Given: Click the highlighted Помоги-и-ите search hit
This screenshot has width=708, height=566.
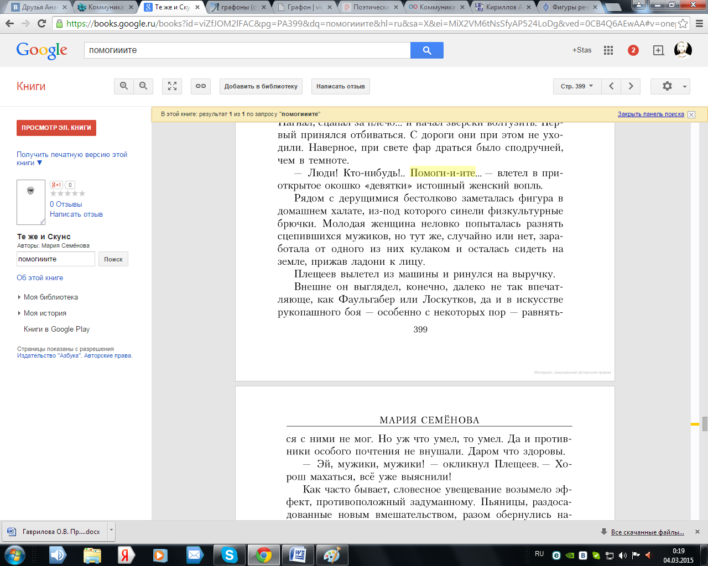Looking at the screenshot, I should coord(442,172).
